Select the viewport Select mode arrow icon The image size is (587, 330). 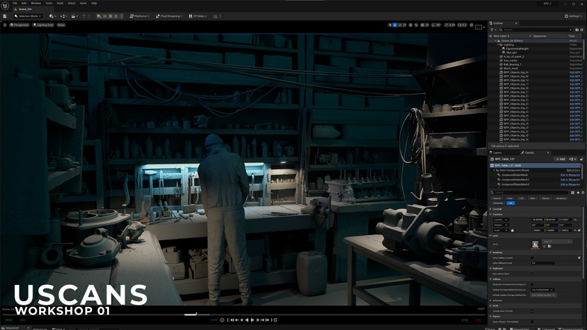point(390,25)
